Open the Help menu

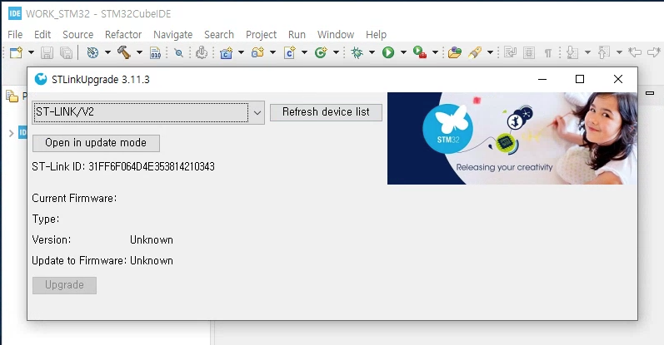[x=376, y=35]
